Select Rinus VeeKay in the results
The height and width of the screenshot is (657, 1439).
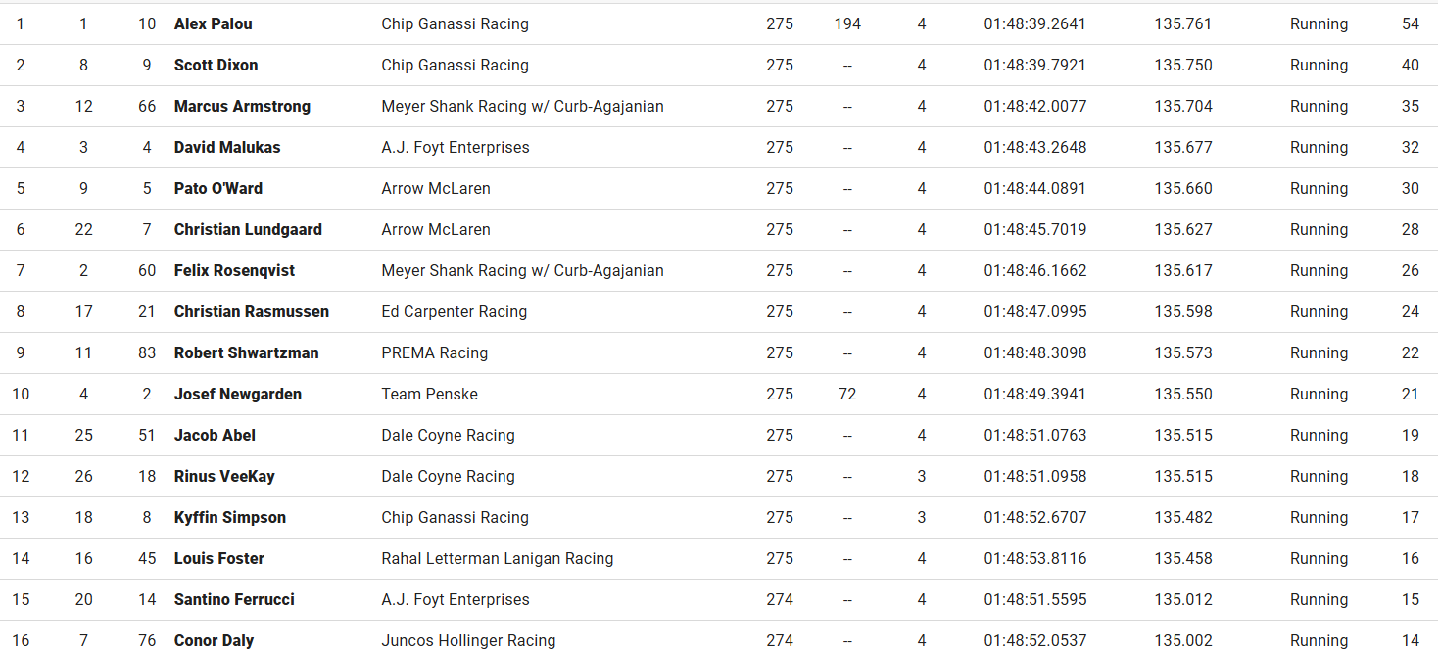pyautogui.click(x=224, y=477)
